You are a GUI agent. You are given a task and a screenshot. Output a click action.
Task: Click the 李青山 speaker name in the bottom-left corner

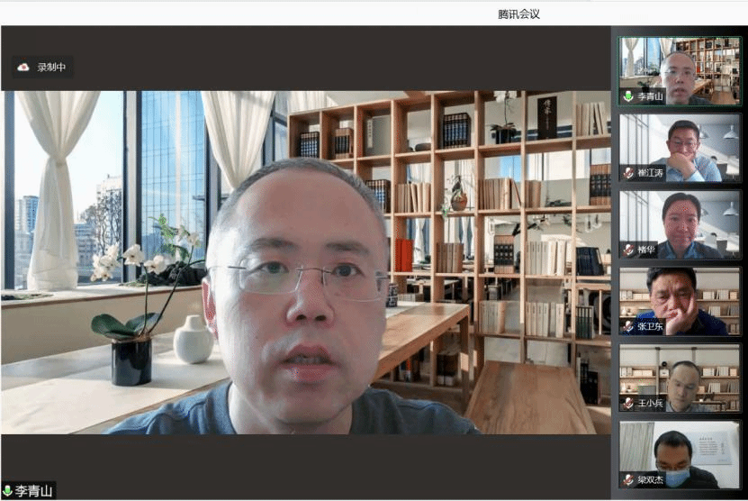(34, 491)
